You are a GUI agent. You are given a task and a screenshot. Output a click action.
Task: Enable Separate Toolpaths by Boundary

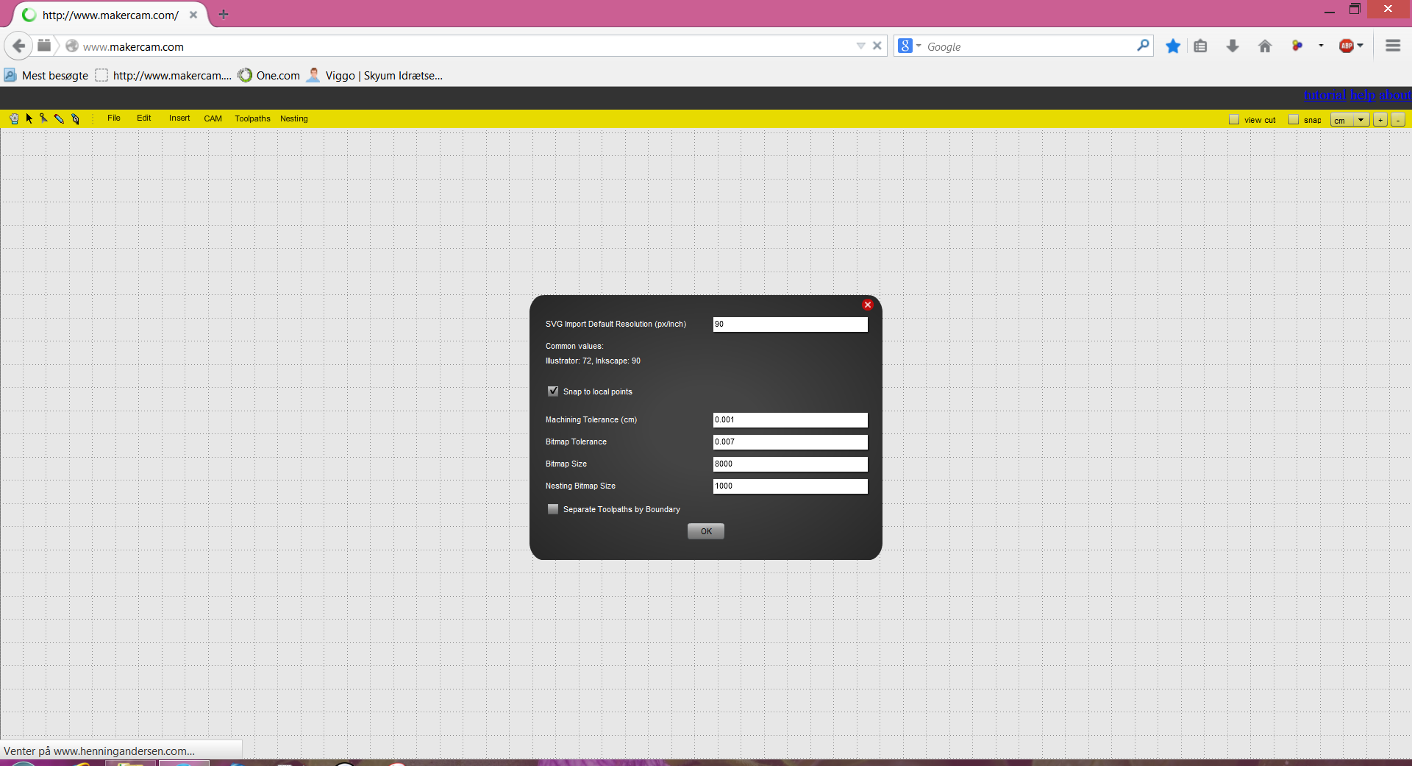(x=553, y=509)
